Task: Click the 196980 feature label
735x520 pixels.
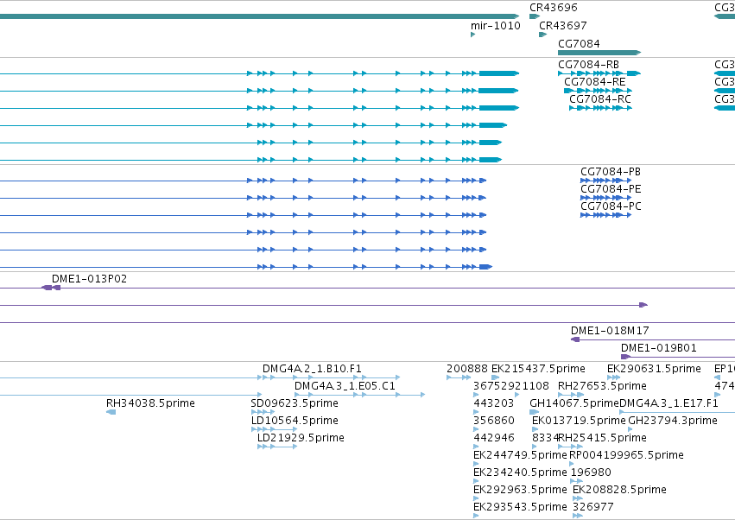Action: point(591,472)
